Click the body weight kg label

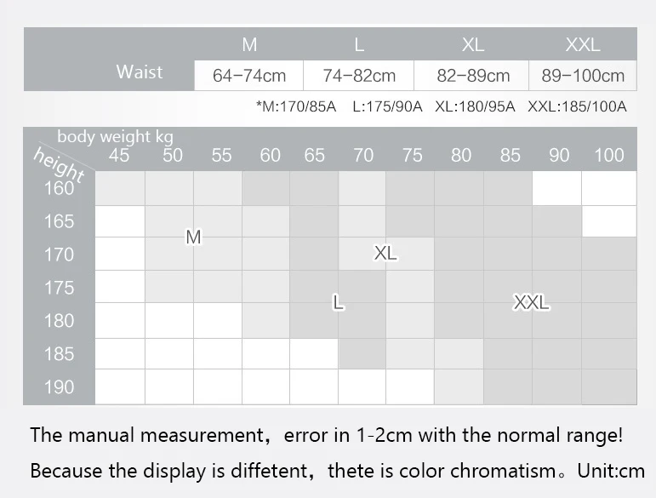[115, 136]
